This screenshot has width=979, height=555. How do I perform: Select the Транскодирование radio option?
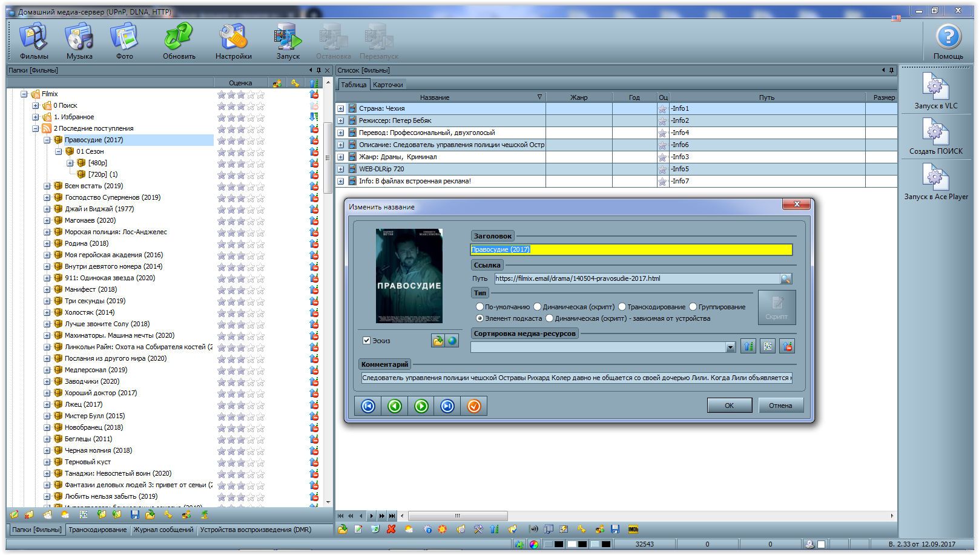[622, 307]
